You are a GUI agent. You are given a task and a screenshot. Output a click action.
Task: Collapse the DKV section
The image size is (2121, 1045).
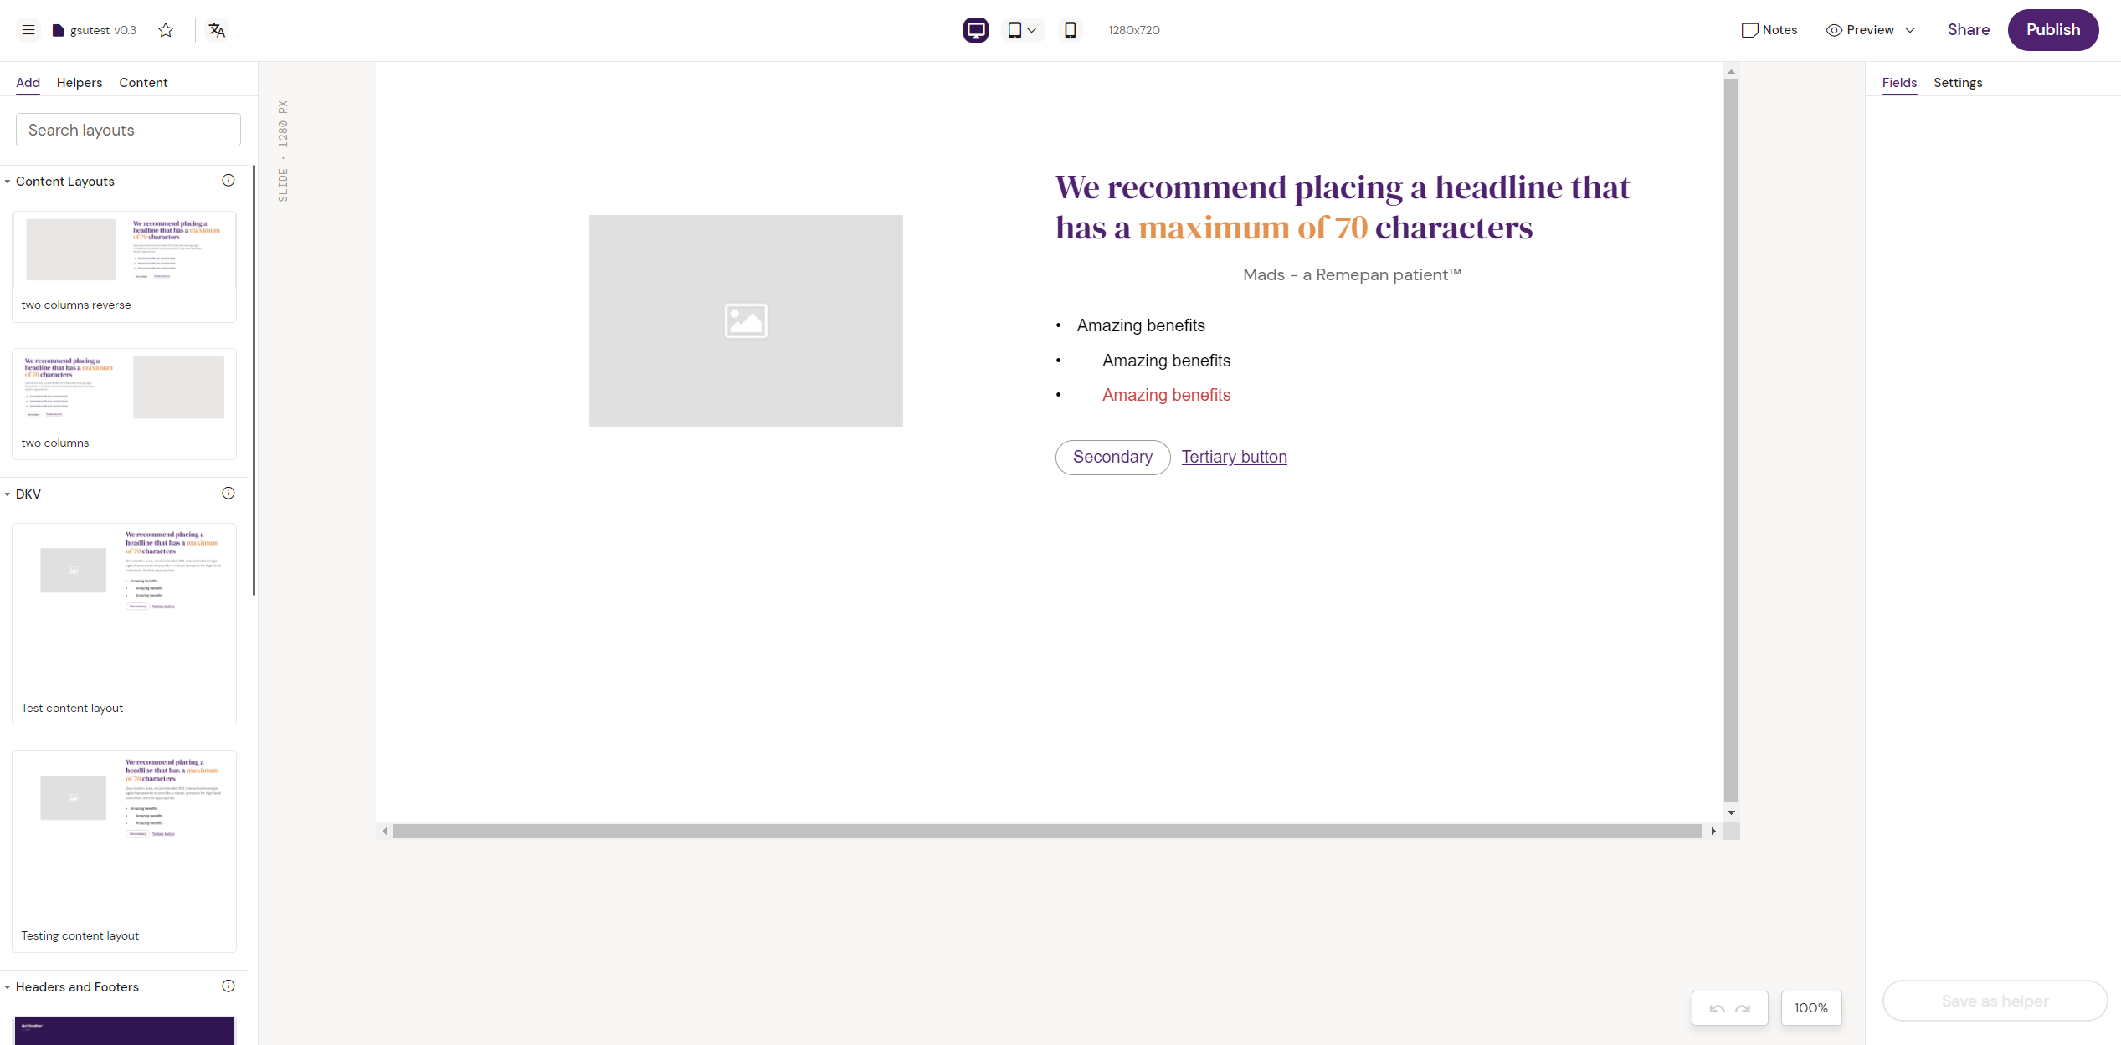point(7,494)
